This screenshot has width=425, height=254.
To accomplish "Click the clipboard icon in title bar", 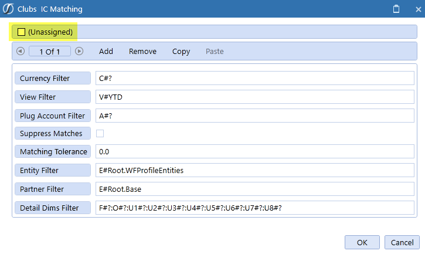I will 396,9.
